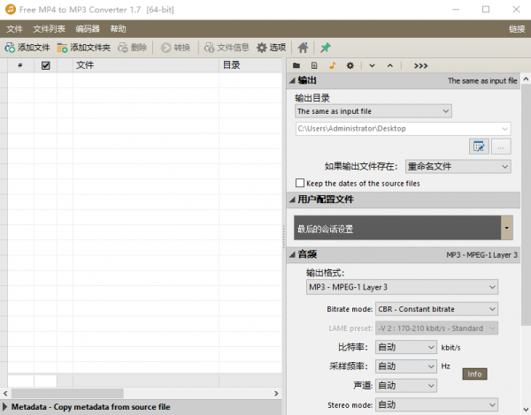531x415 pixels.
Task: Click the browse (...) folder button
Action: (501, 147)
